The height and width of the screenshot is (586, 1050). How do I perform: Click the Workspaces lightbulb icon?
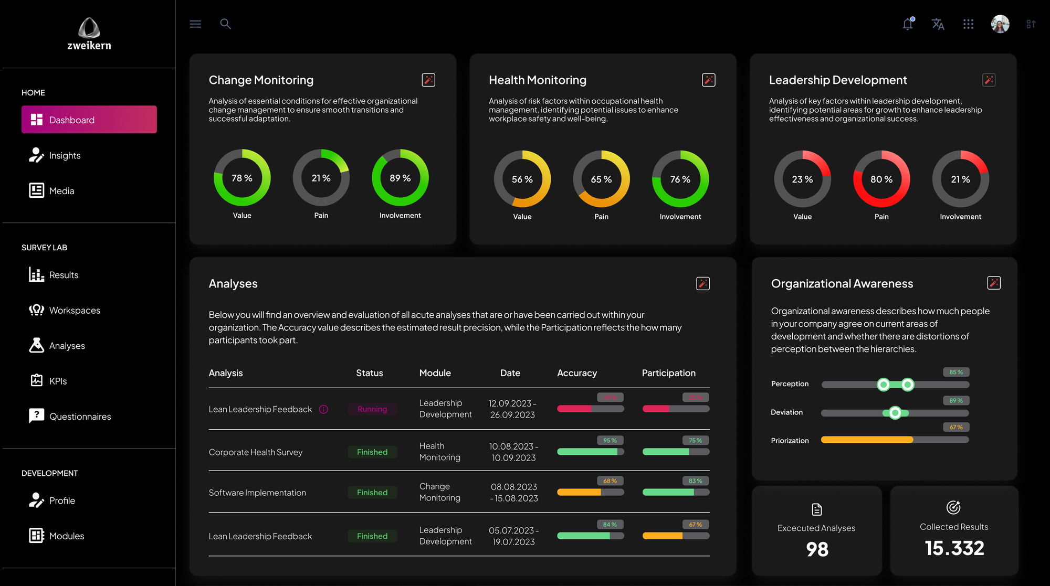[36, 310]
